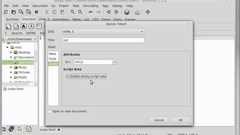Open the File menu
240x135 pixels.
[x=6, y=6]
